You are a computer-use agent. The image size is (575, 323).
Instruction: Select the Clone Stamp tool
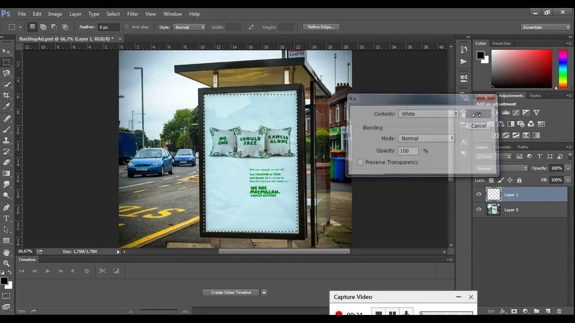pyautogui.click(x=6, y=140)
